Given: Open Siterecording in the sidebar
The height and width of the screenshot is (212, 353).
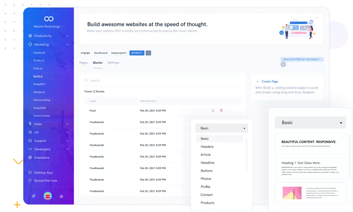Looking at the screenshot, I should click(x=42, y=100).
